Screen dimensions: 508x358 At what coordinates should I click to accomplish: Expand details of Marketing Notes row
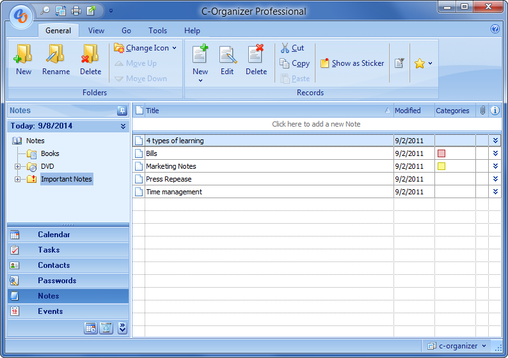[x=495, y=166]
